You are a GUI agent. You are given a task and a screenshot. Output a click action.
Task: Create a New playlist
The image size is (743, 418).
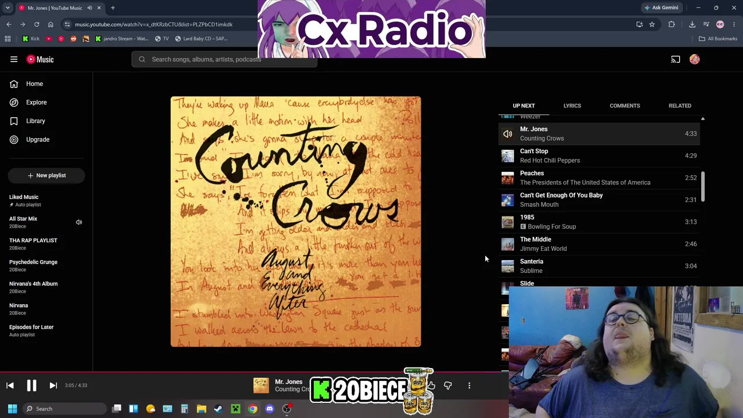(x=46, y=175)
